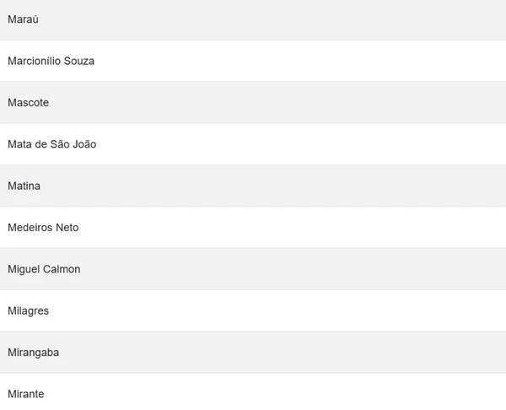
Task: Click the Mascote municipality text label
Action: 28,102
